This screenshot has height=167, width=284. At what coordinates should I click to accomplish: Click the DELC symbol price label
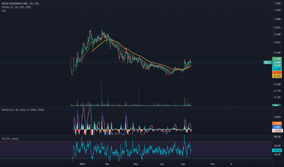[268, 63]
